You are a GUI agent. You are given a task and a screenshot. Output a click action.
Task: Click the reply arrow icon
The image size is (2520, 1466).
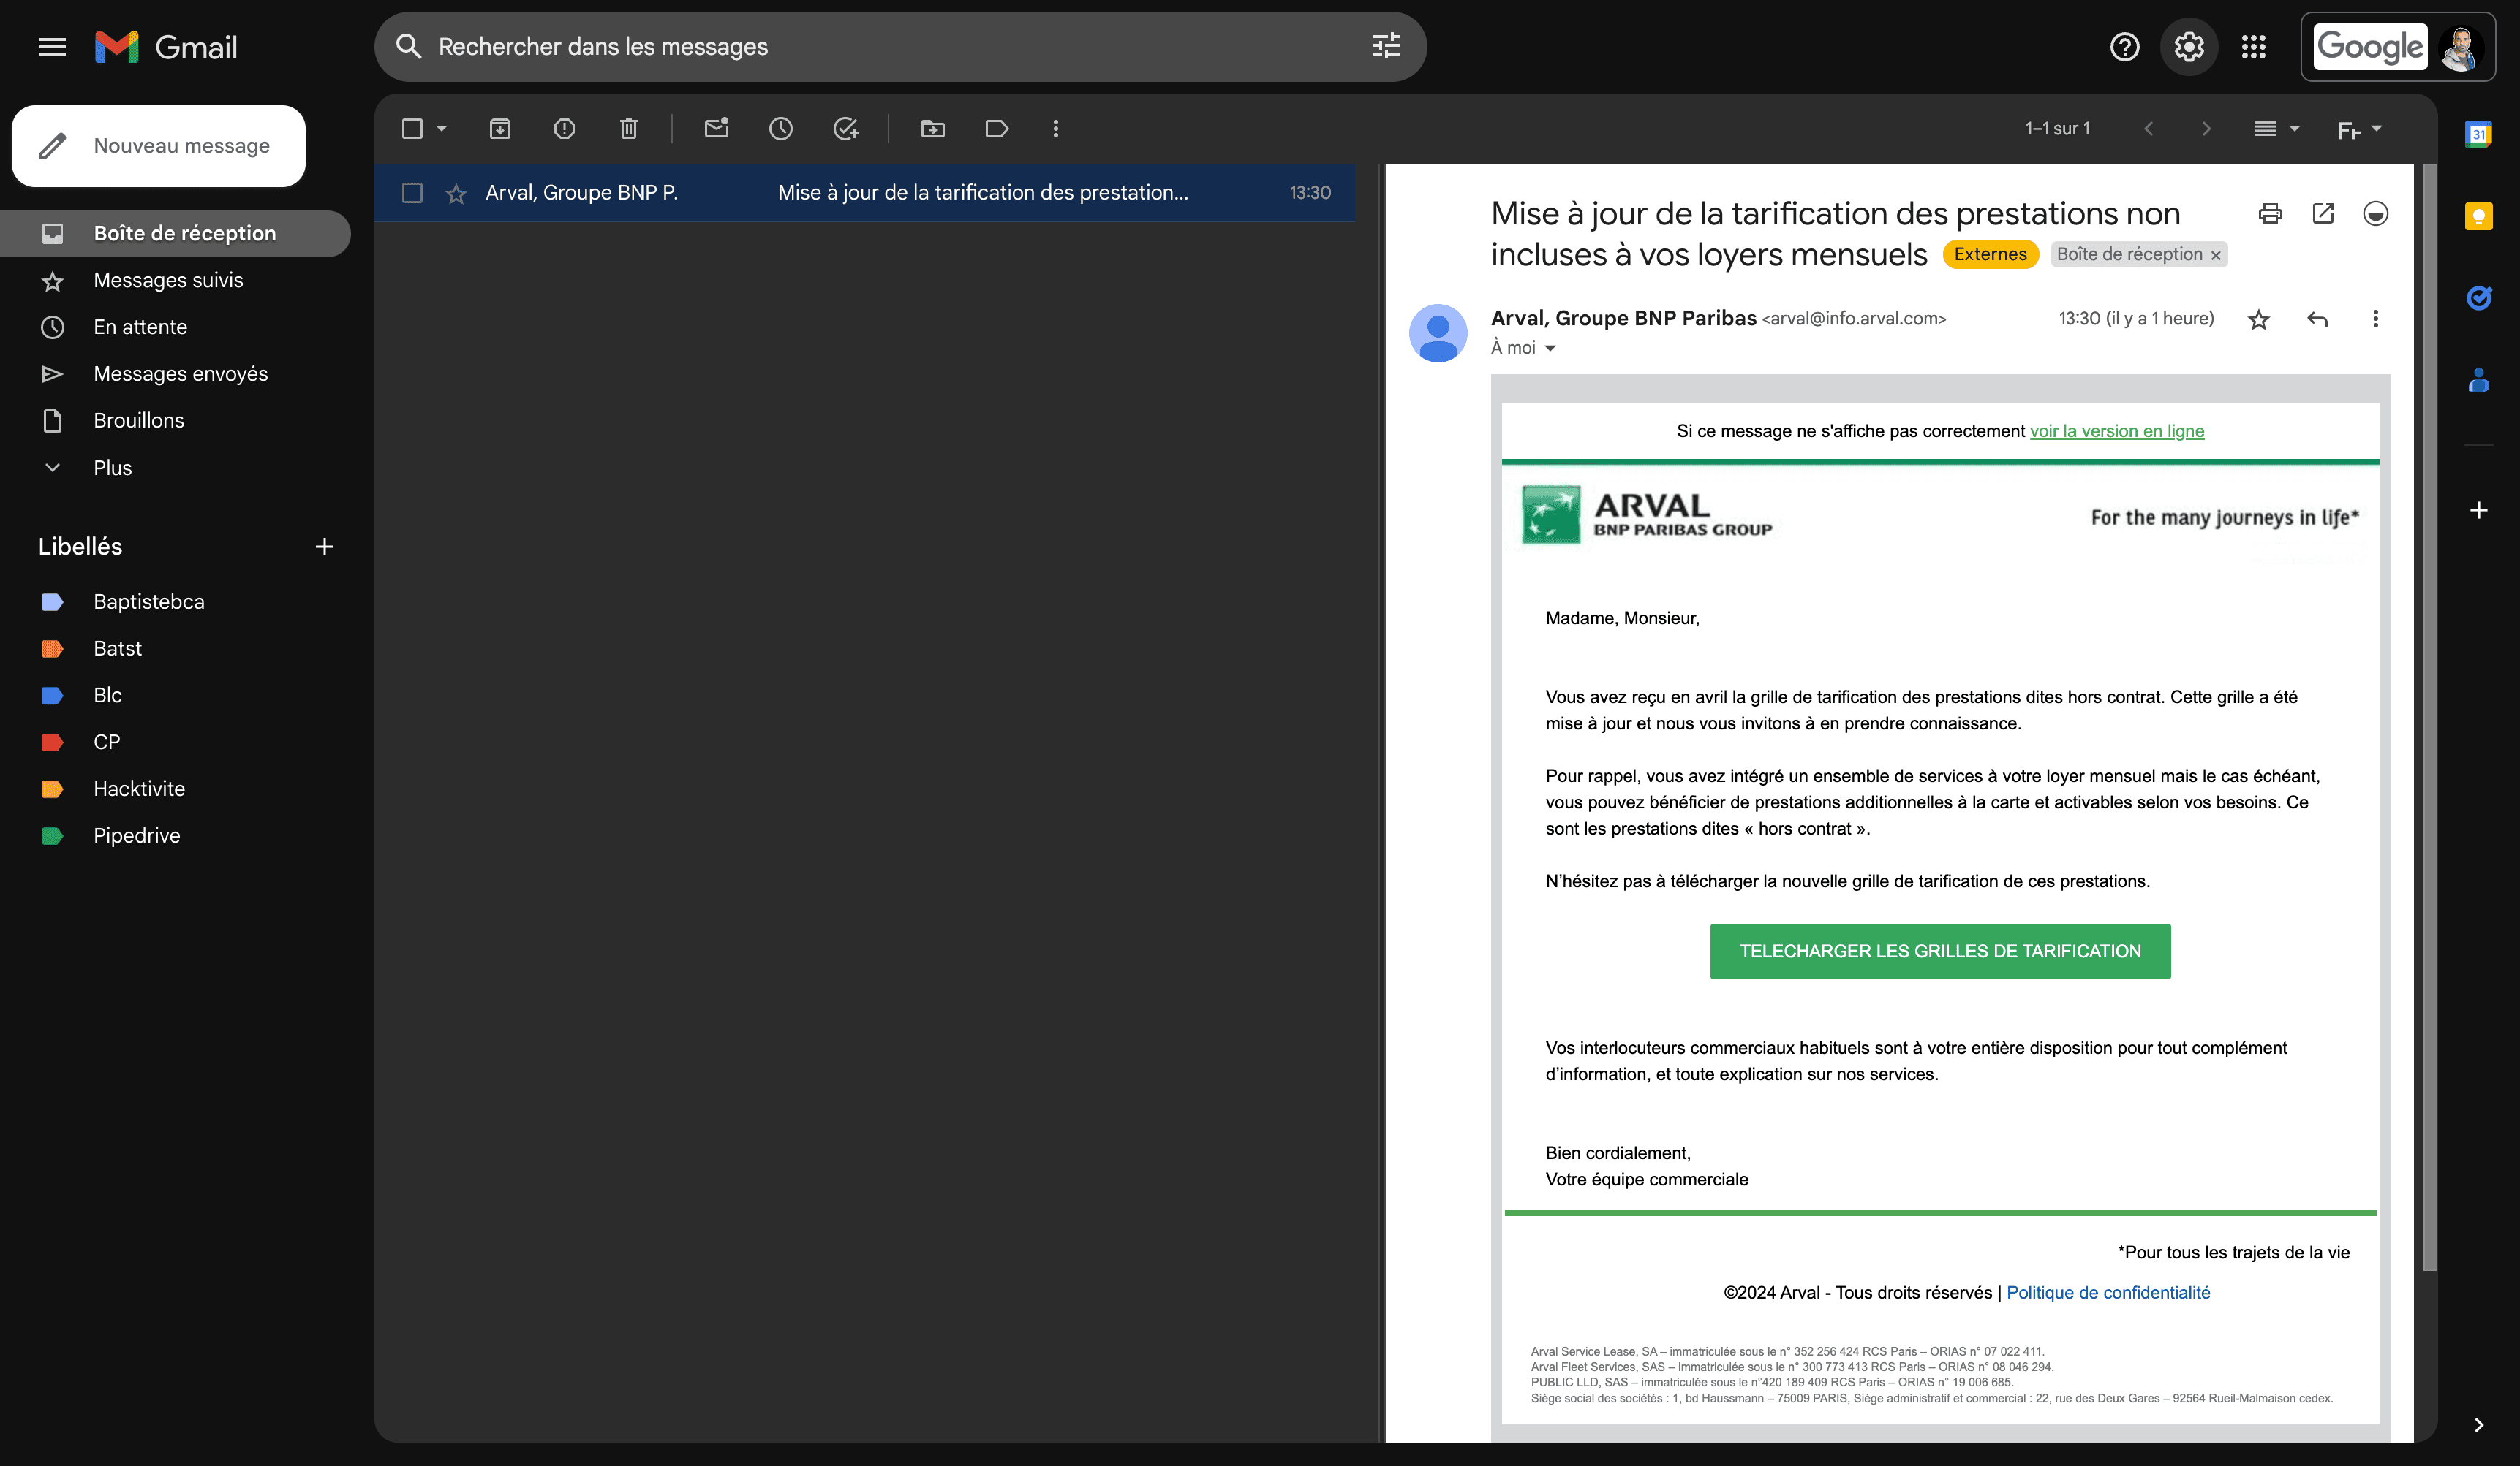2317,319
